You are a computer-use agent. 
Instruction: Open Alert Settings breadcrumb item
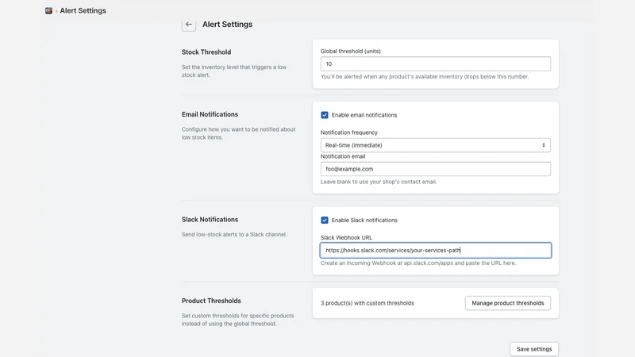tap(83, 11)
